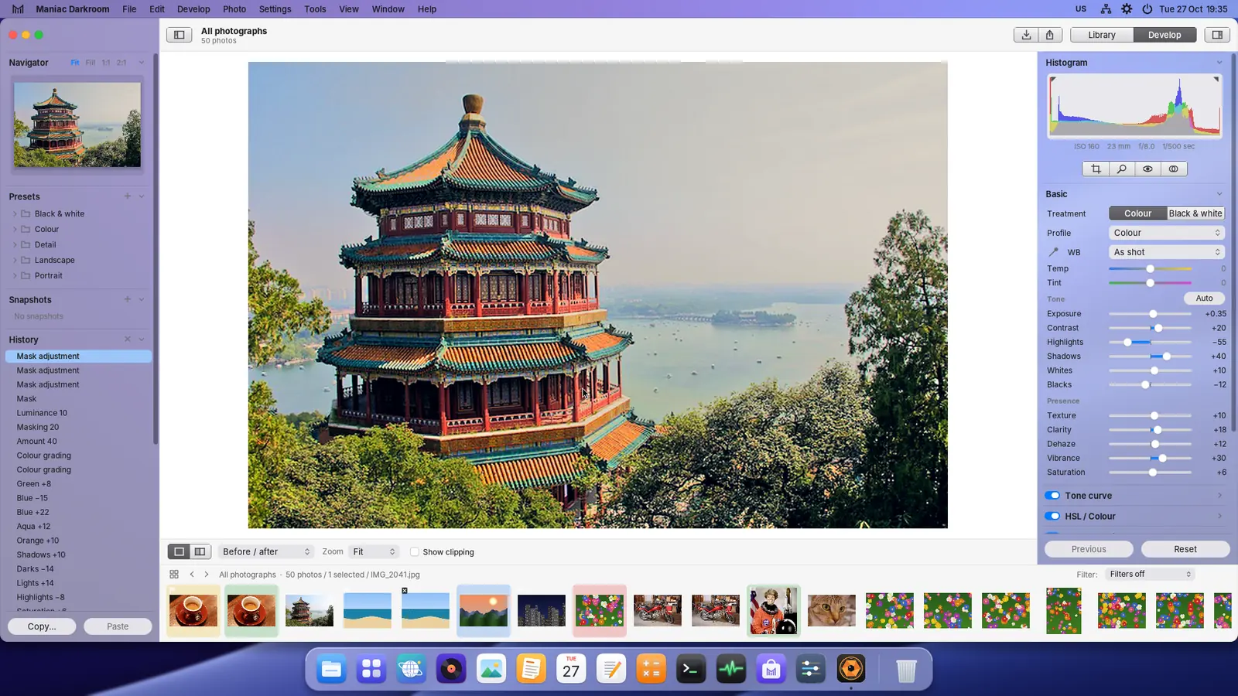Open the Before / after dropdown
This screenshot has height=696, width=1238.
[x=266, y=551]
